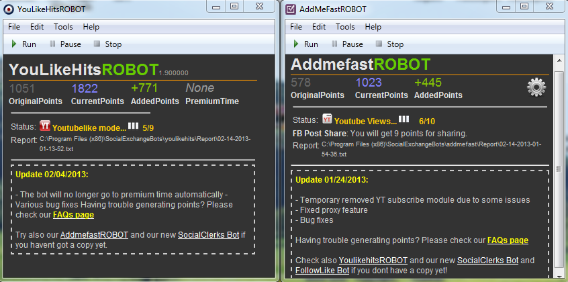Open Edit menu in YouLikeHitsROBOT window
The image size is (568, 282).
click(37, 27)
